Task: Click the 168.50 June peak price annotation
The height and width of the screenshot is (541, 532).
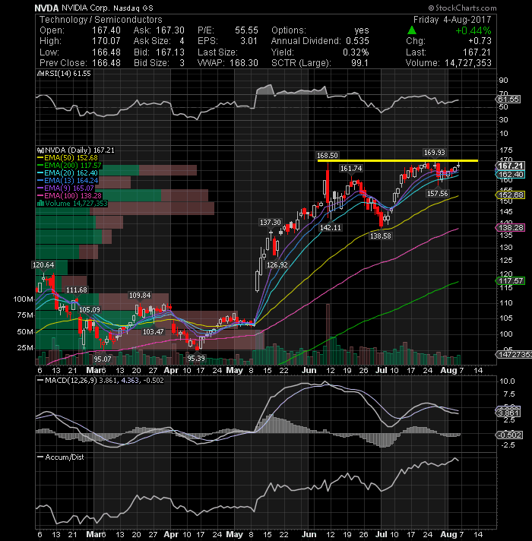Action: [x=328, y=156]
